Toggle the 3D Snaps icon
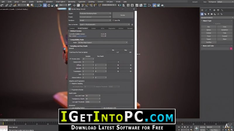 [83, 5]
